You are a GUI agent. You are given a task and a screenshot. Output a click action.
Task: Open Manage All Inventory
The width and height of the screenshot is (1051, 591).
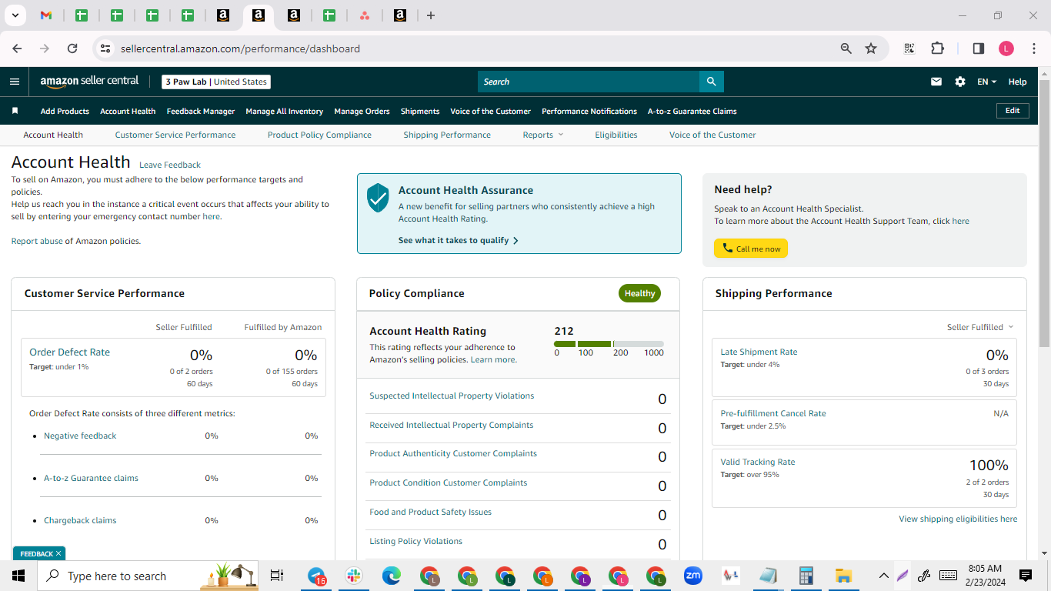point(285,111)
